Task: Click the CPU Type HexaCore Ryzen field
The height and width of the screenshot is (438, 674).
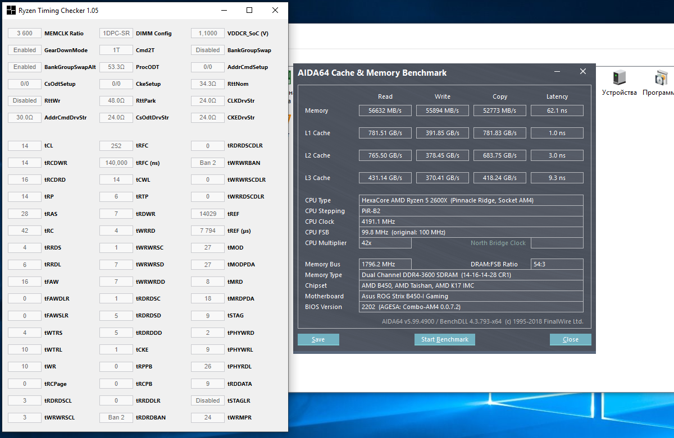Action: pyautogui.click(x=471, y=200)
